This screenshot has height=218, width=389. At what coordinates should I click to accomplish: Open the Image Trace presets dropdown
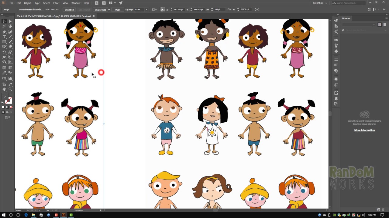click(x=109, y=10)
